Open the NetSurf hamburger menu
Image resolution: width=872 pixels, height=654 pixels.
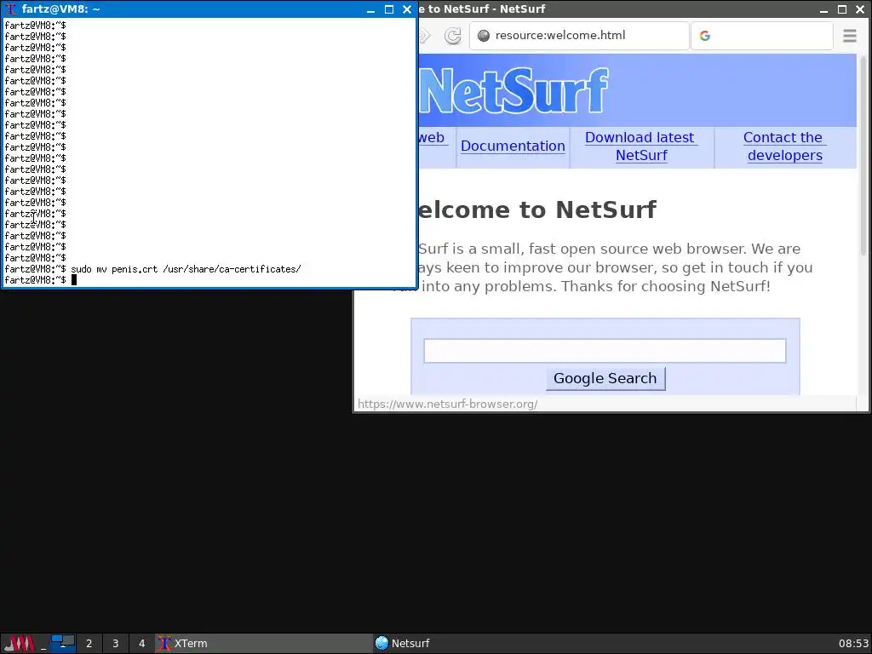pos(849,36)
